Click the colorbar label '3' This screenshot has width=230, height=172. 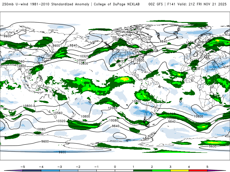pyautogui.click(x=170, y=167)
